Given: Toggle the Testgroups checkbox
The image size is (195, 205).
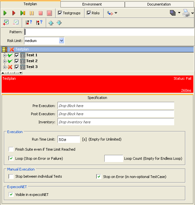Looking at the screenshot, I should point(60,13).
